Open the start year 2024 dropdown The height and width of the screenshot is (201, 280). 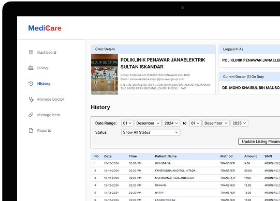pos(171,123)
